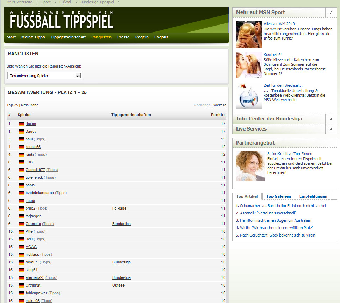Open Tippgemeinschaft menu item
This screenshot has width=340, height=303.
[x=68, y=37]
